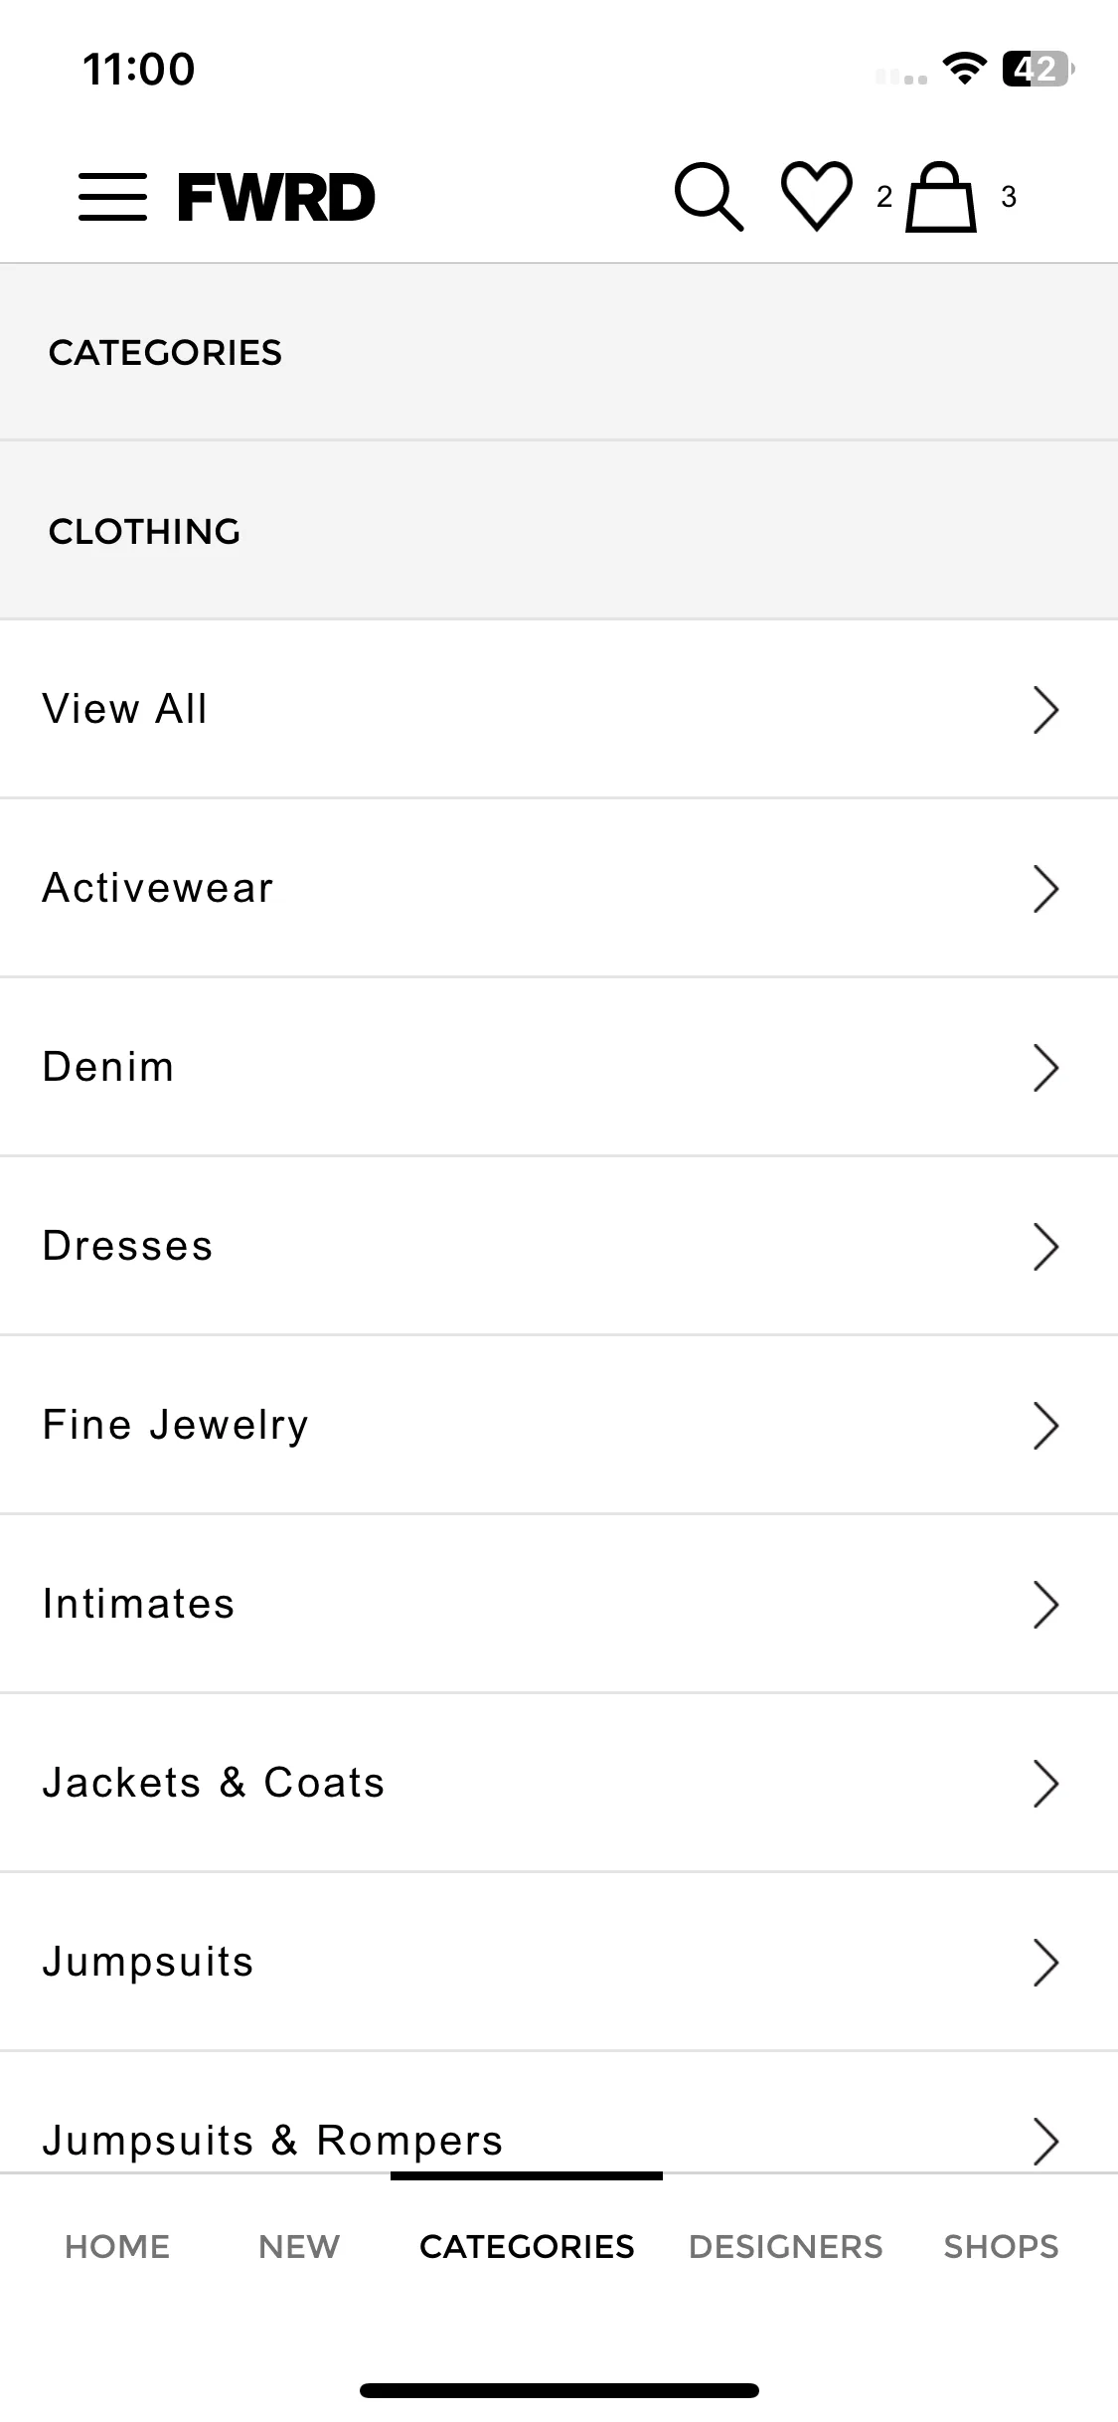The height and width of the screenshot is (2422, 1118).
Task: Tap the search magnifier icon
Action: click(x=709, y=197)
